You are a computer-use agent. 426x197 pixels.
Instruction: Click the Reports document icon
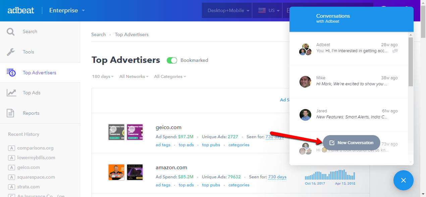click(x=11, y=113)
